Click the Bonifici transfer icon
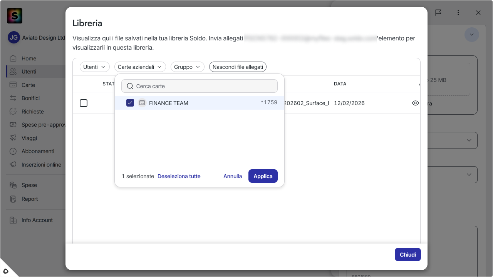This screenshot has height=277, width=493. [13, 98]
